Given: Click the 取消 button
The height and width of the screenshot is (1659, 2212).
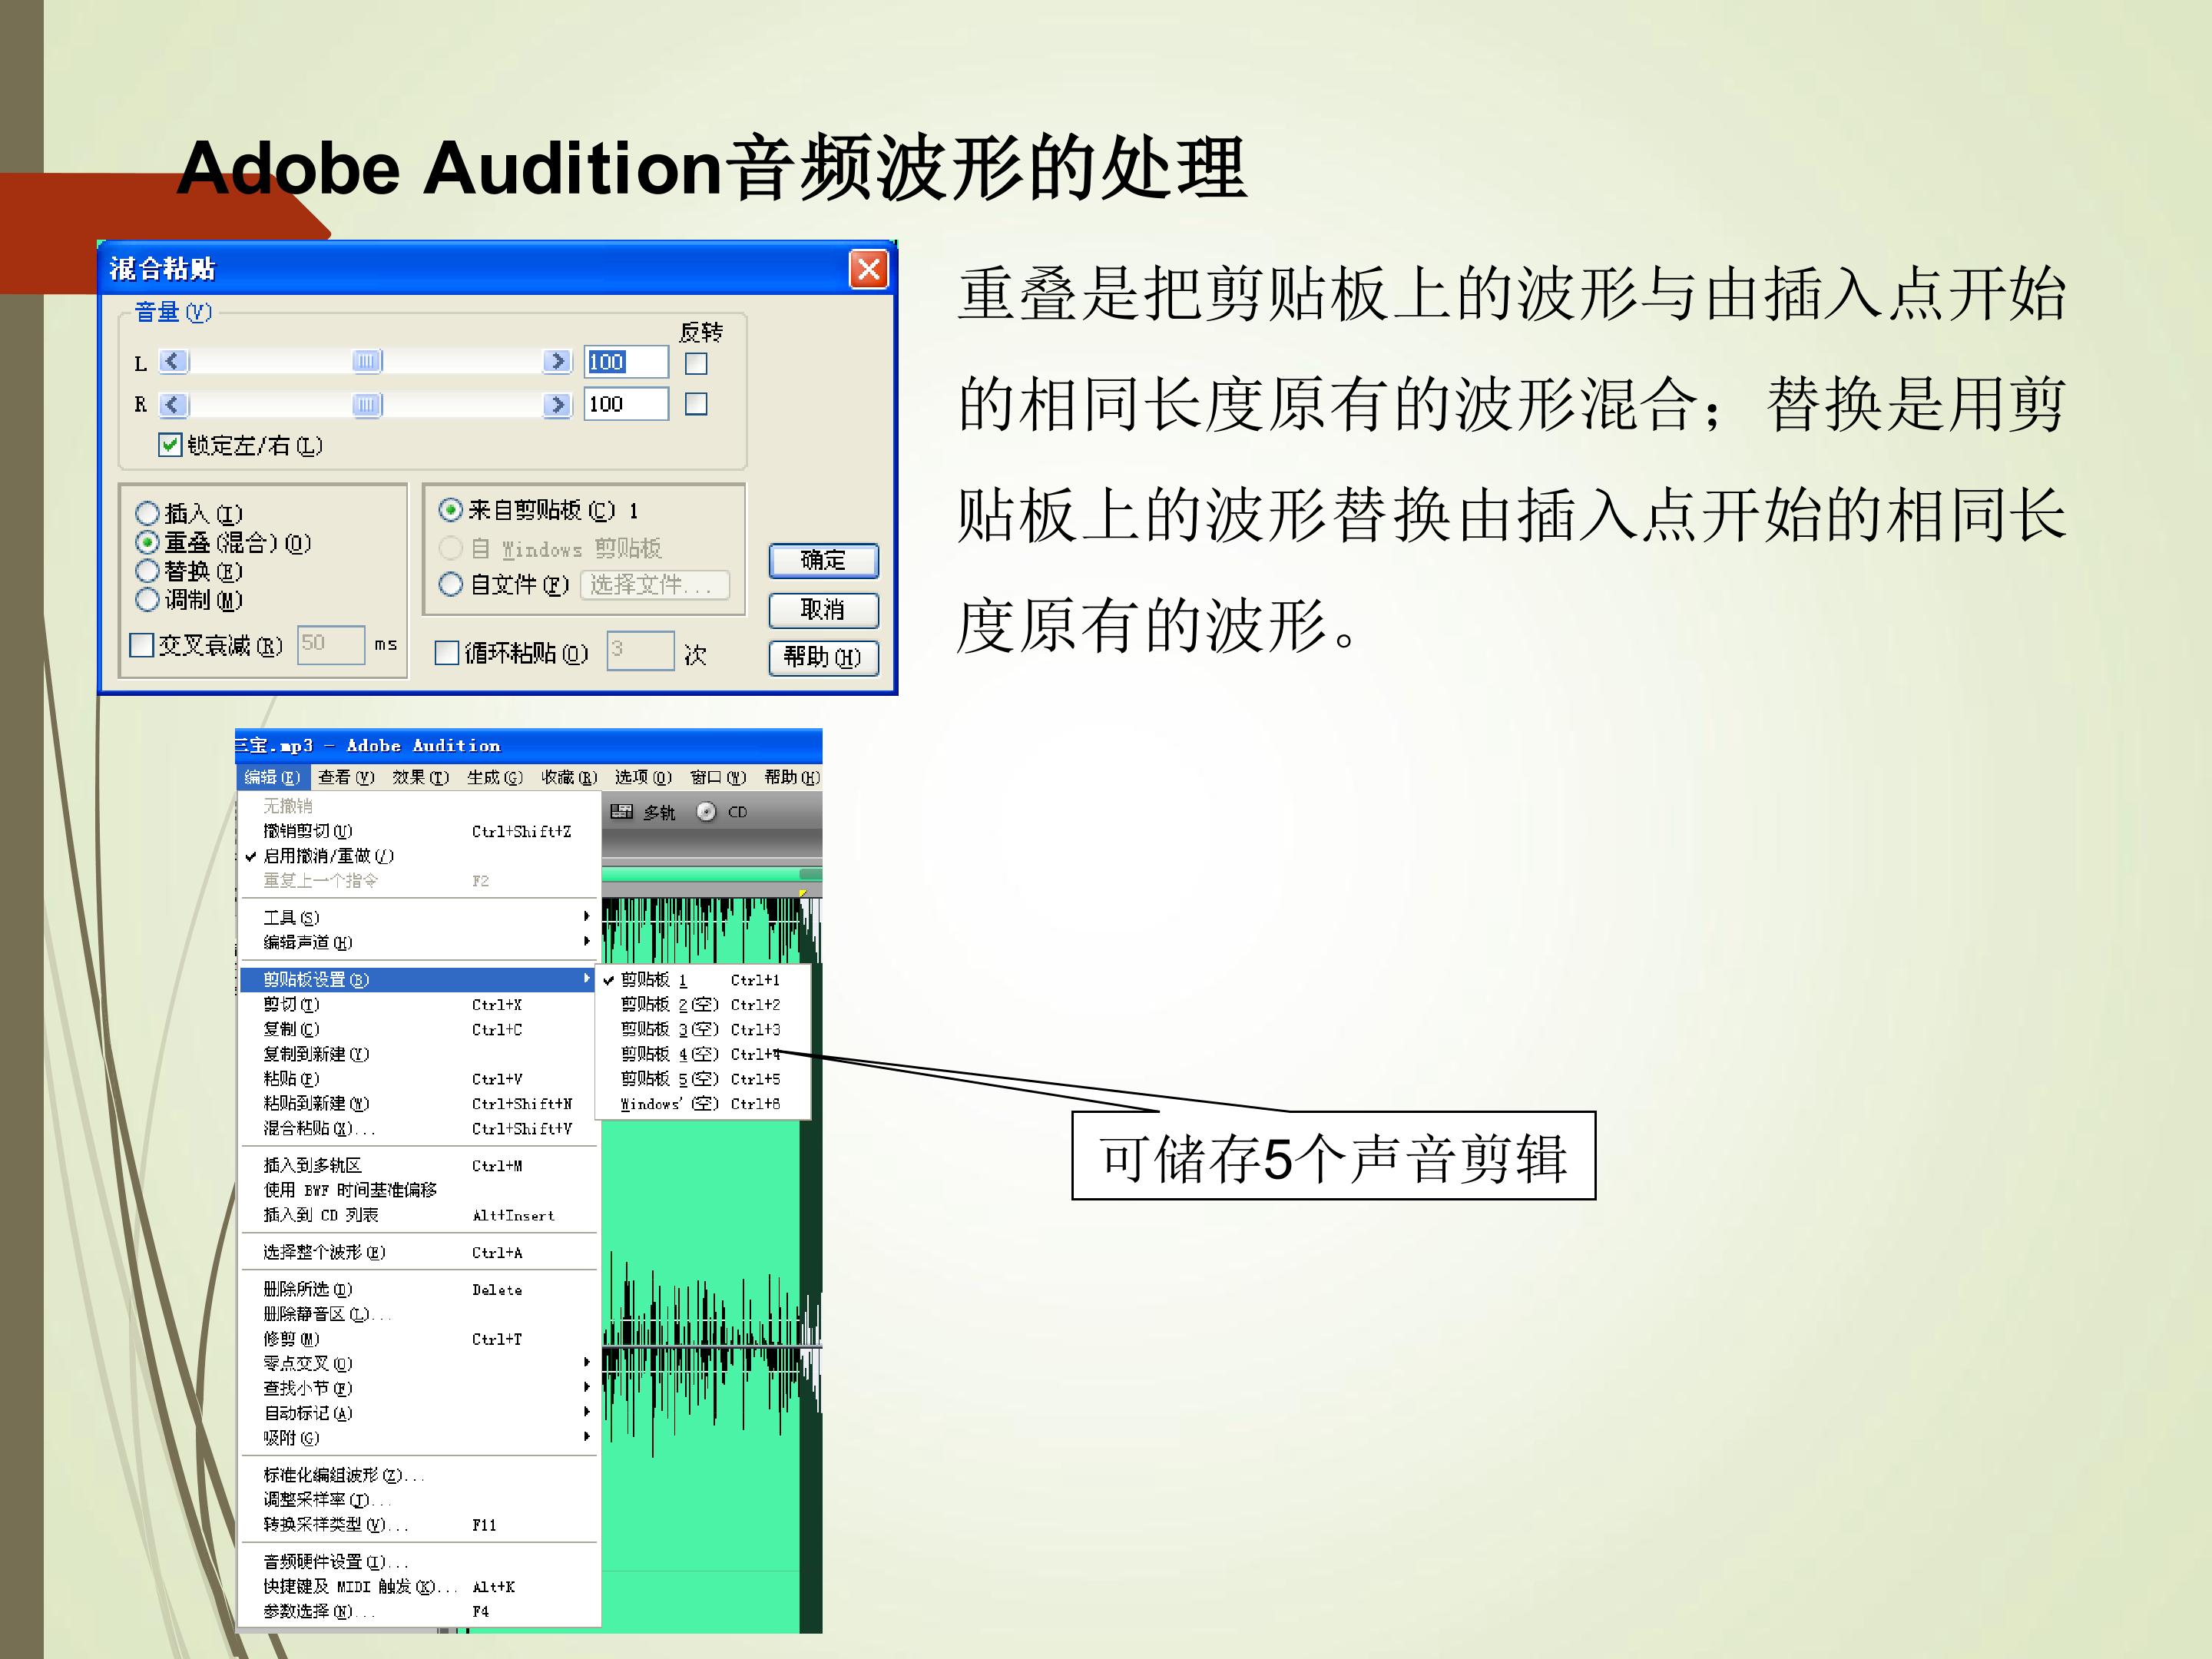Looking at the screenshot, I should click(x=823, y=609).
